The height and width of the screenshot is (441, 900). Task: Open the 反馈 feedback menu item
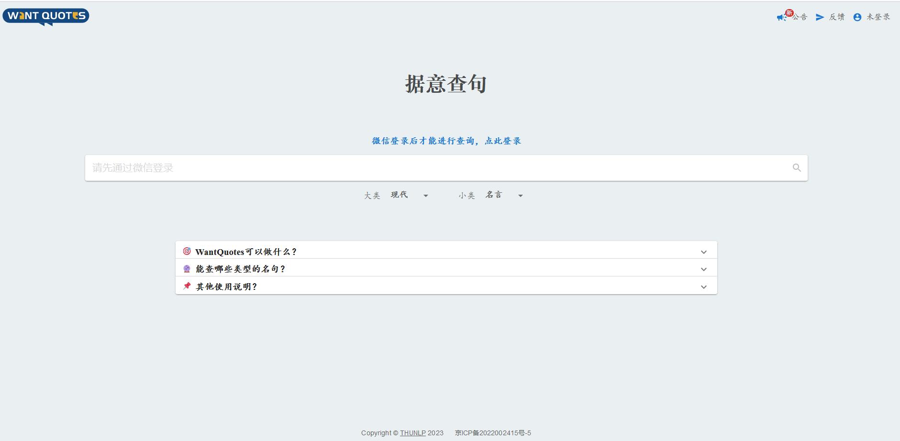[836, 17]
